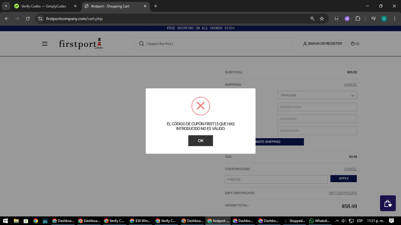Open the shopping basket icon showing (1)

[355, 44]
